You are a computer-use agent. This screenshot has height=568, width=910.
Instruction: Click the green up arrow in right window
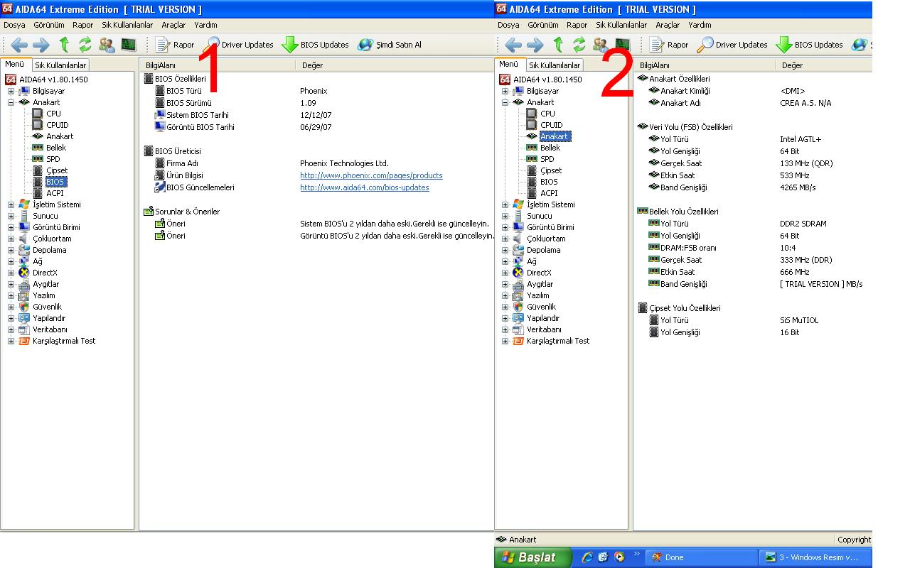pos(558,45)
